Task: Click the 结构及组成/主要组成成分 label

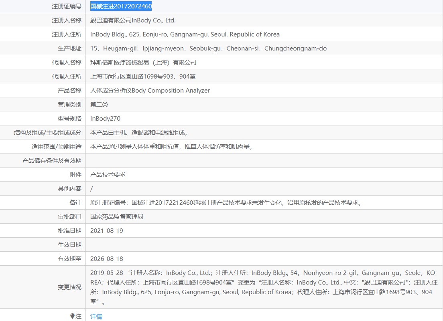Action: [48, 133]
